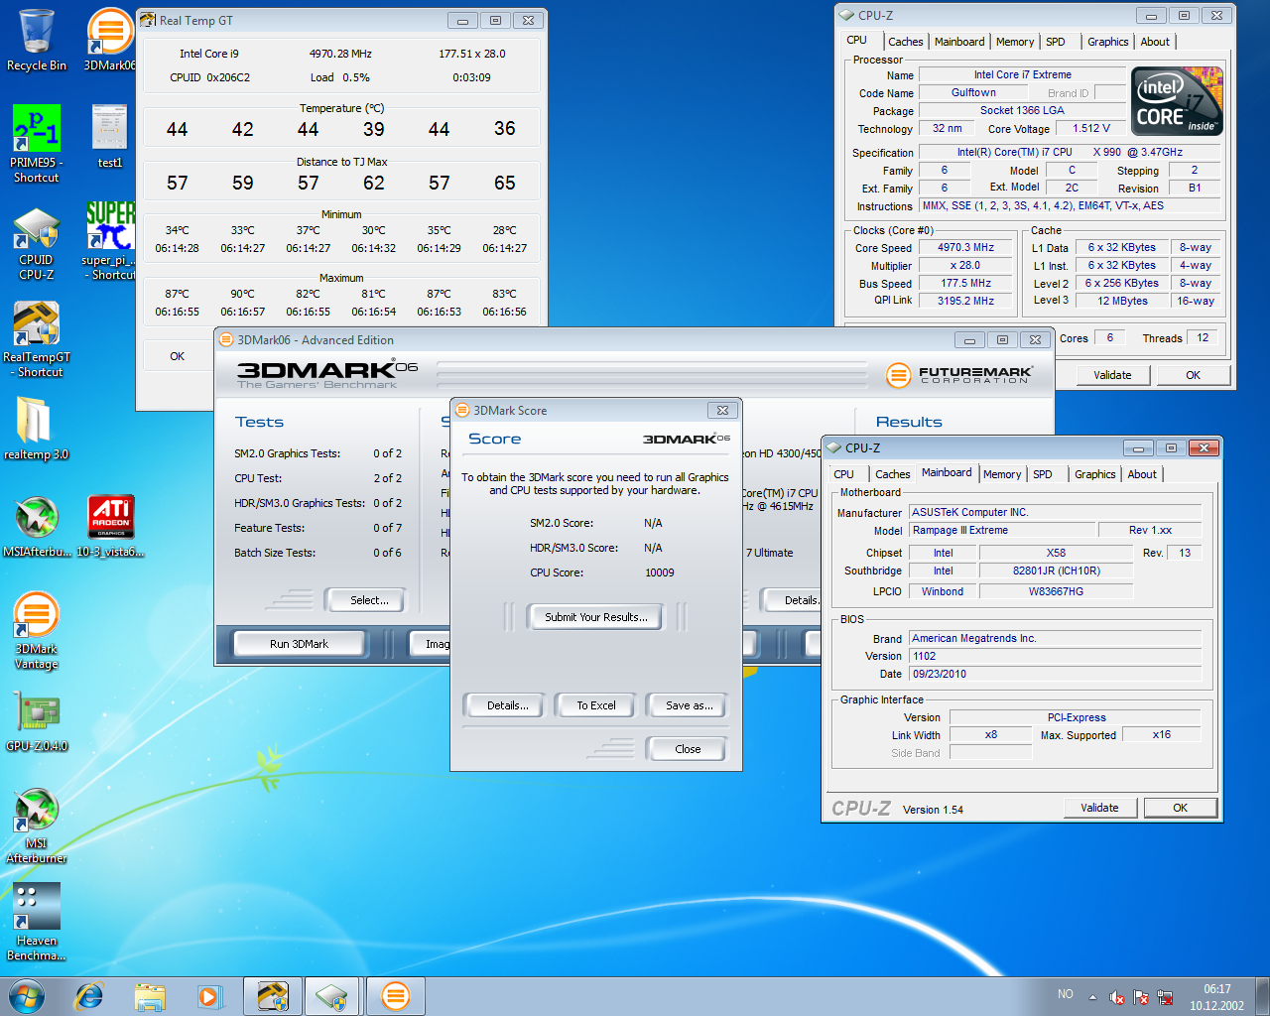Click the Rampage III Extreme model field
Image resolution: width=1270 pixels, height=1016 pixels.
(1001, 531)
